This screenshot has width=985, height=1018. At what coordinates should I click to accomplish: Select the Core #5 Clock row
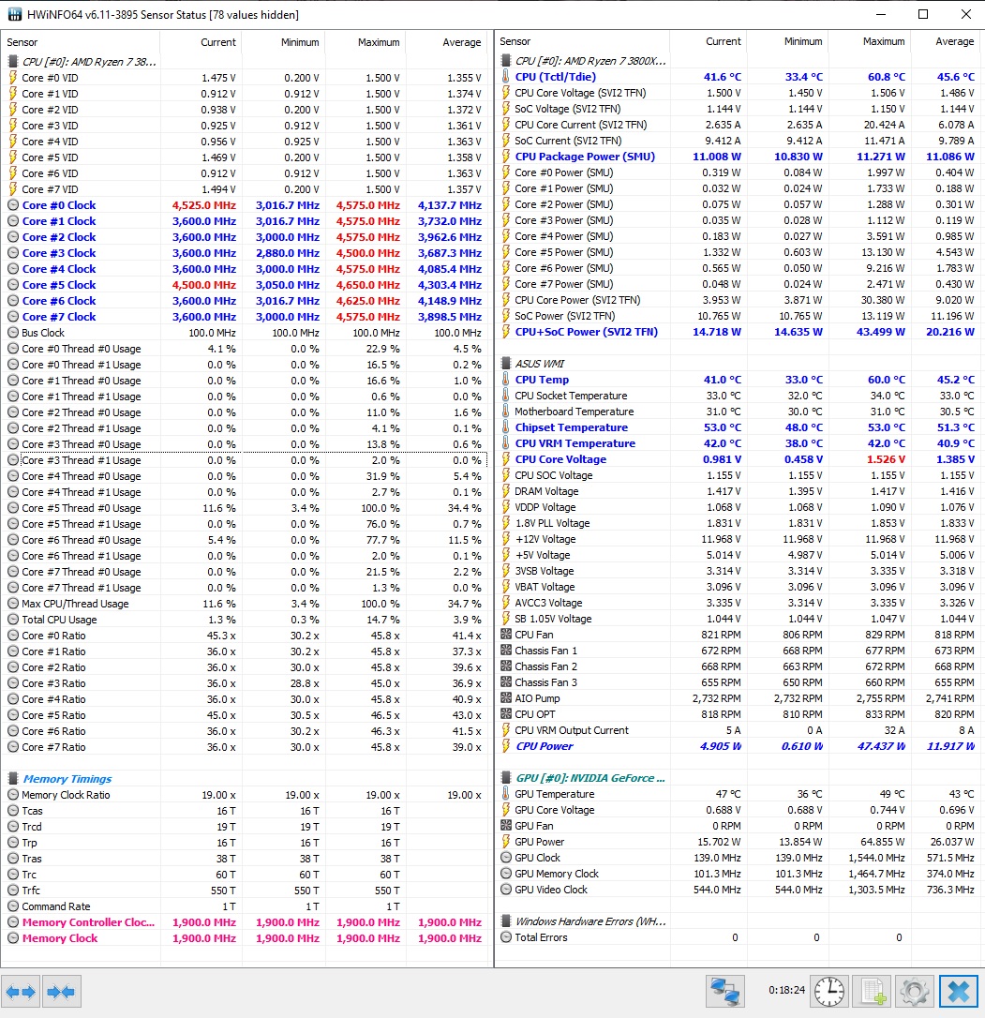coord(245,285)
